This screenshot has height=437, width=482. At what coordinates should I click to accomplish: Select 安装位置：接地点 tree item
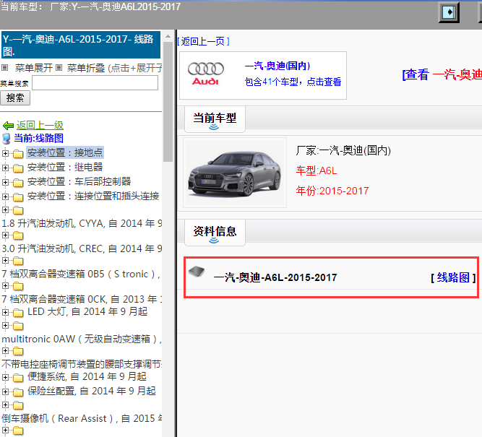65,152
